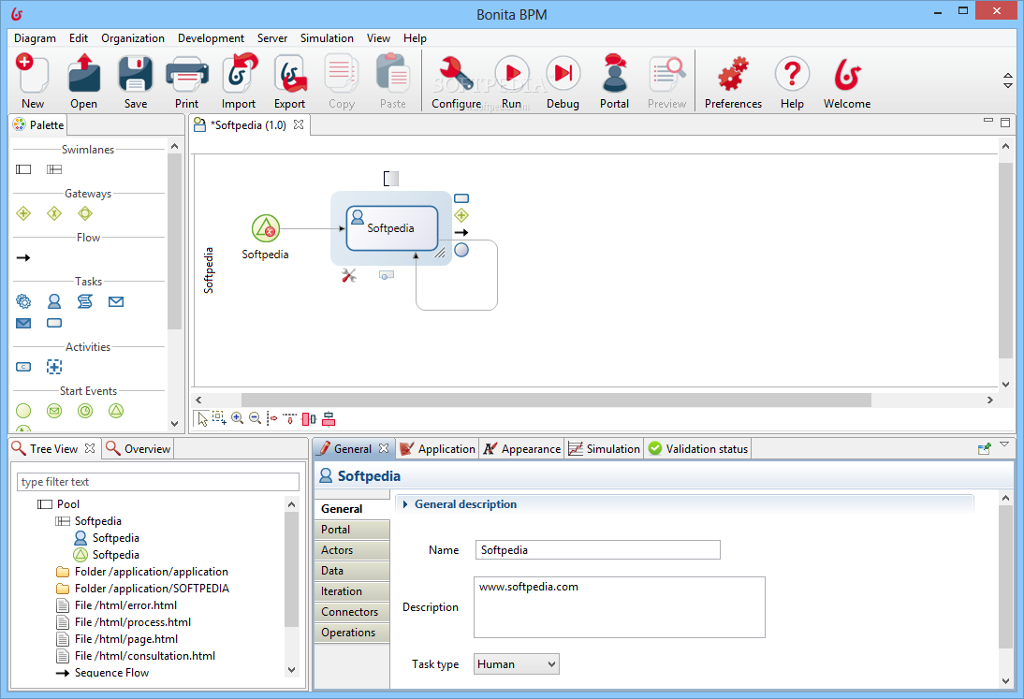Switch to the Overview tab
The height and width of the screenshot is (699, 1024).
(139, 449)
